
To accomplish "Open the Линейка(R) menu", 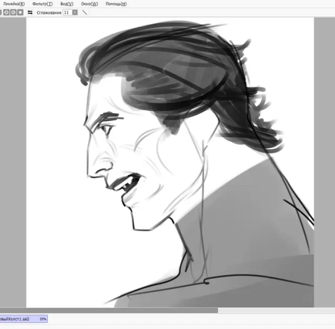I will coord(14,4).
